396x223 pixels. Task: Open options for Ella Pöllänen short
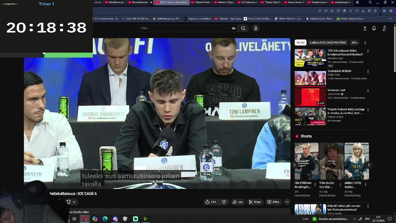(315, 184)
